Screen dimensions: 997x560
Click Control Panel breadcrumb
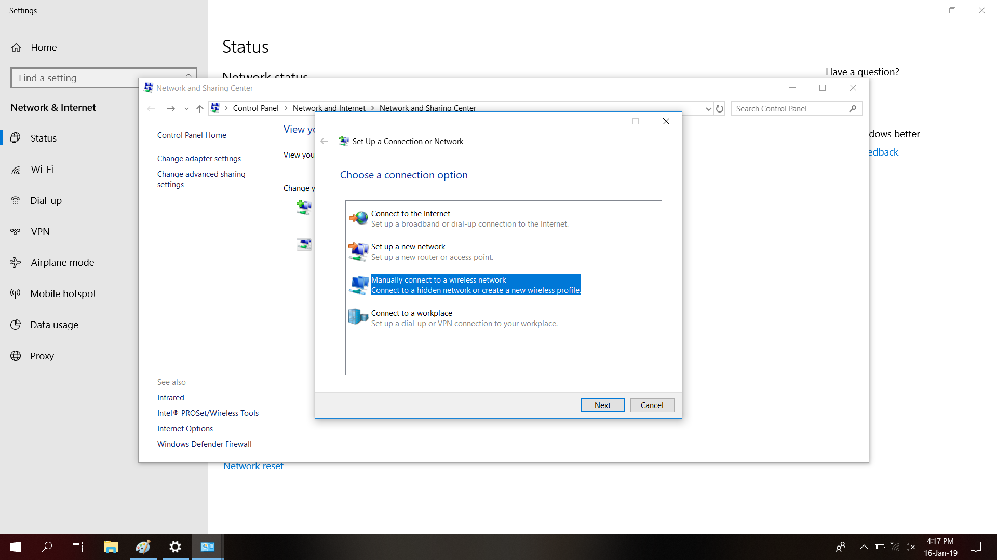point(255,108)
